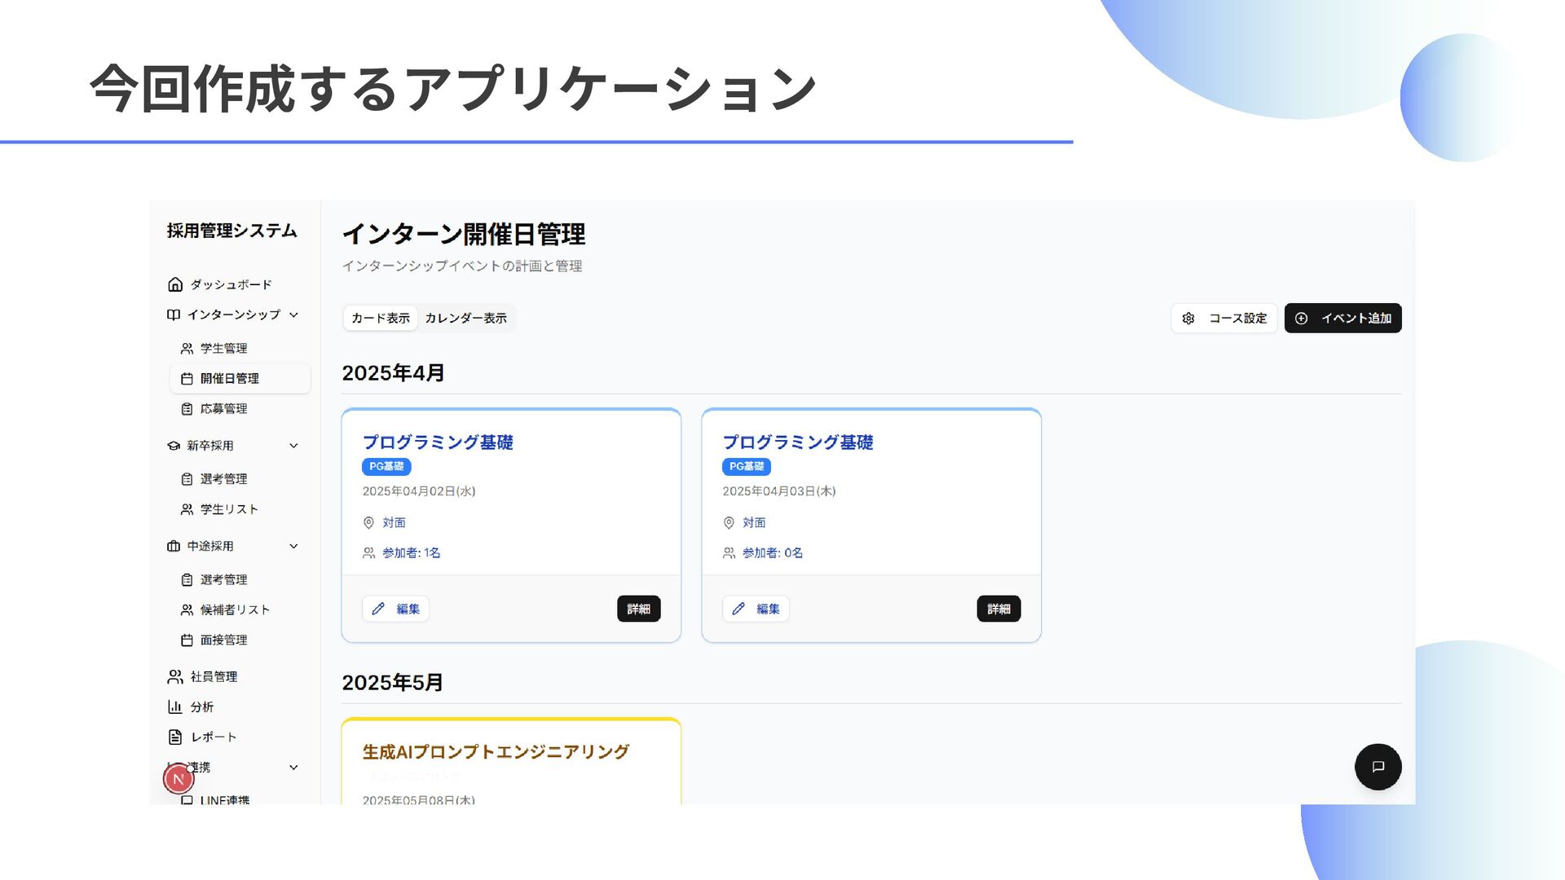This screenshot has width=1565, height=880.
Task: Click 編集 on the April 3 card
Action: click(x=756, y=609)
